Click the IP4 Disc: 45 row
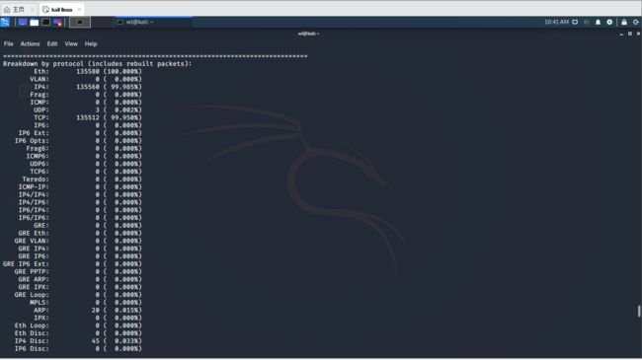 point(78,341)
